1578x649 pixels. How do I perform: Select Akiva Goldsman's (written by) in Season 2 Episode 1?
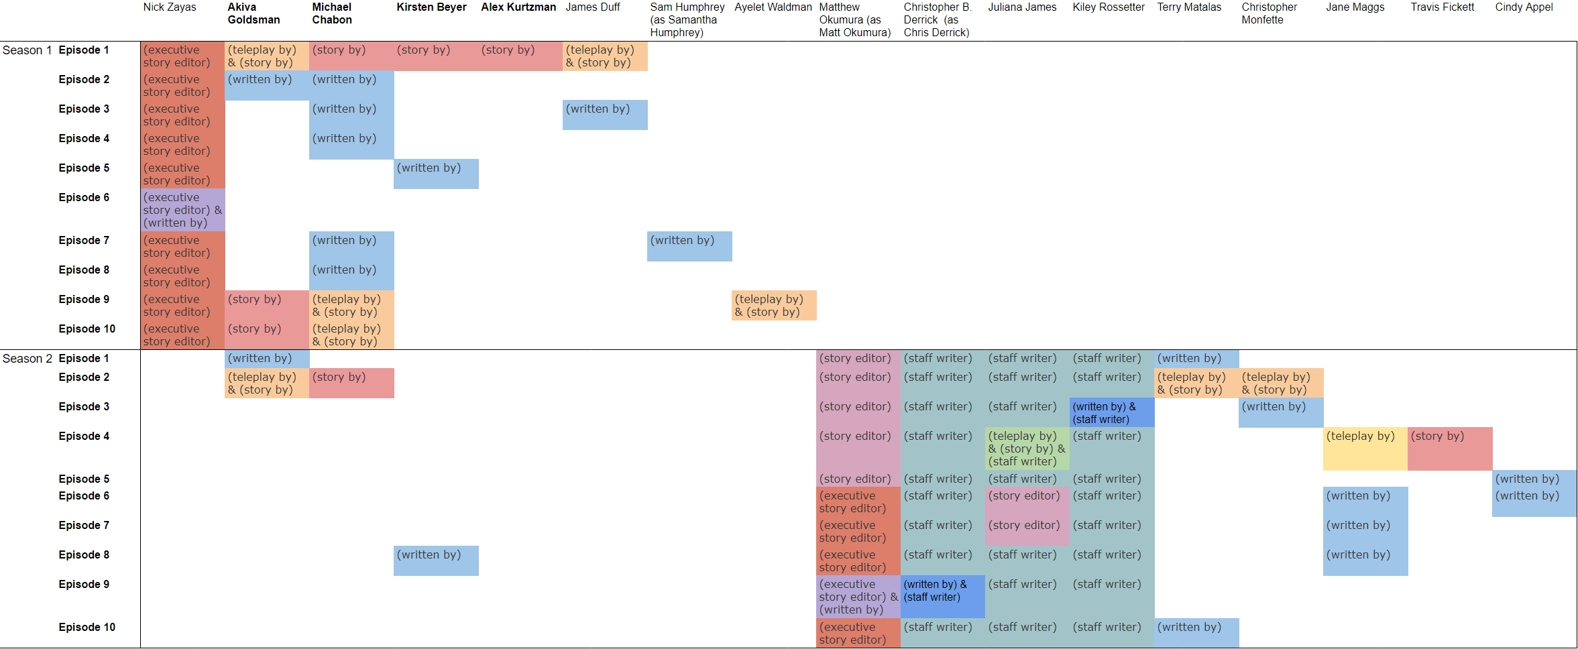267,359
